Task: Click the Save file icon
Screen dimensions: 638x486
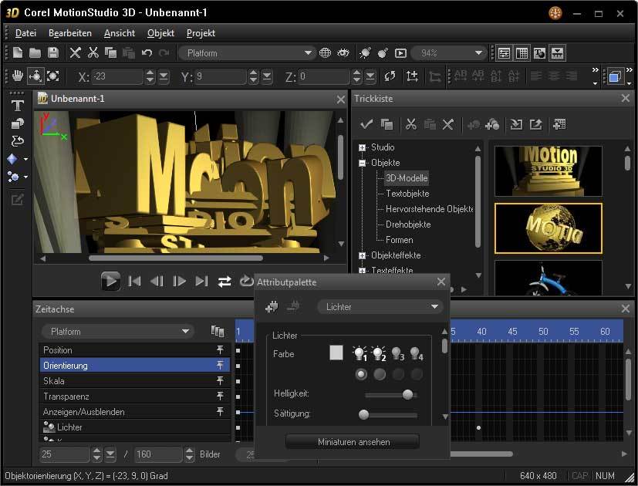Action: point(53,53)
